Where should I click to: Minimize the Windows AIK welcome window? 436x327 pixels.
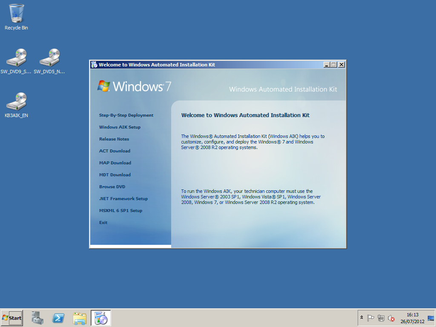pos(327,65)
